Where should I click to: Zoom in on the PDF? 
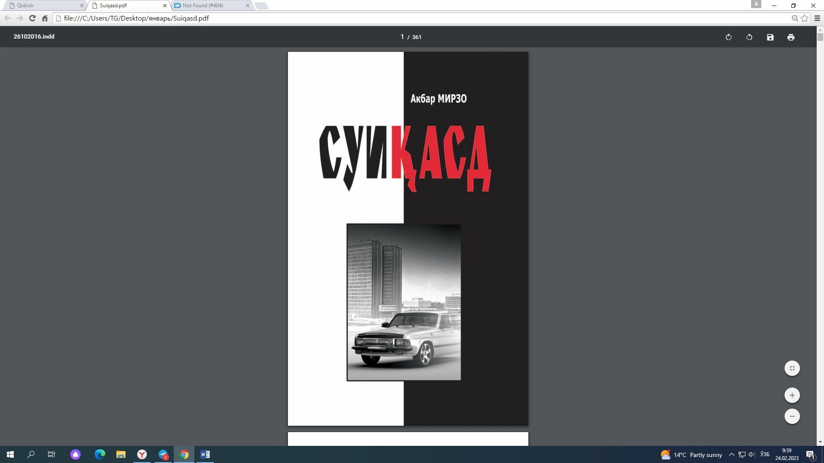[792, 395]
